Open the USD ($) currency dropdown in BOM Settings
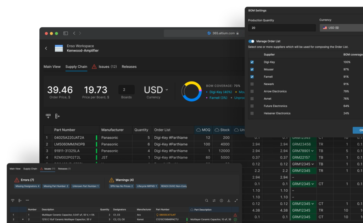 [341, 28]
